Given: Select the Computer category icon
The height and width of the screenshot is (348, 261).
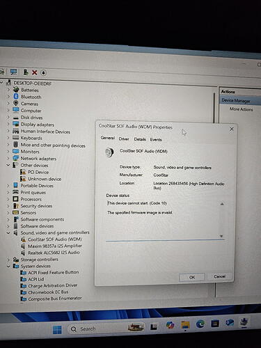Looking at the screenshot, I should [16, 110].
